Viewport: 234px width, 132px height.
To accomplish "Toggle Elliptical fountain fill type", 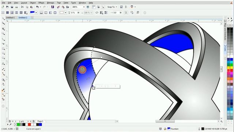I will click(46, 13).
